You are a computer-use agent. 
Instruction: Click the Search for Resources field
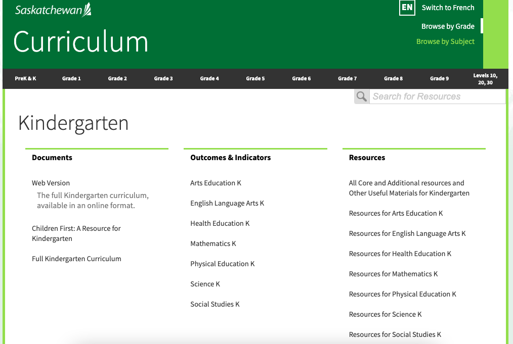pos(438,96)
